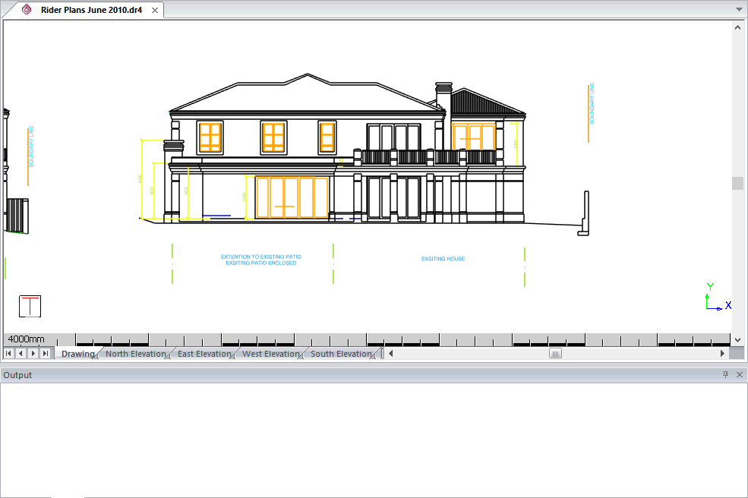Go to the first sheet tab

(x=9, y=354)
